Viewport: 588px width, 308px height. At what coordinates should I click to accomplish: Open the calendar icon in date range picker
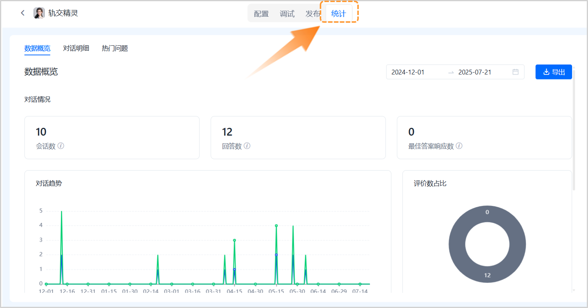515,72
